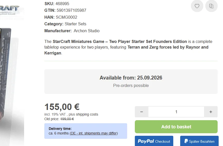Click the struck-through old price 199,00 €

tap(67, 119)
